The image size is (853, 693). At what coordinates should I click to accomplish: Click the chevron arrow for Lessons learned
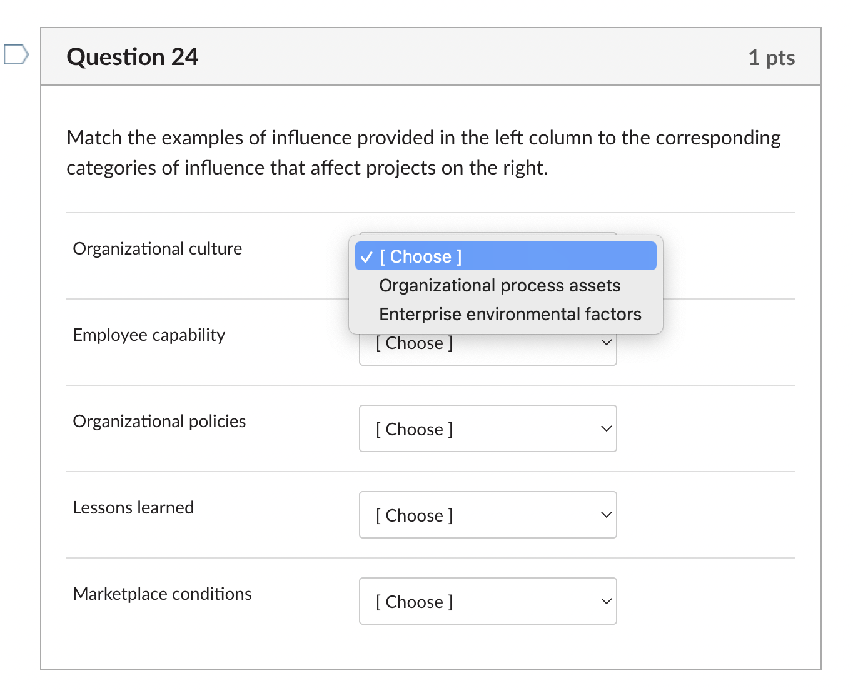pyautogui.click(x=605, y=515)
